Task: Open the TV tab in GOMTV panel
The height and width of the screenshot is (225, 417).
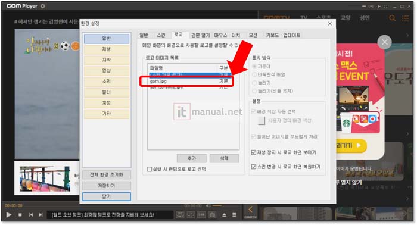Action: (x=304, y=18)
